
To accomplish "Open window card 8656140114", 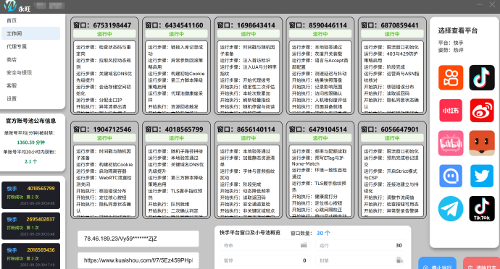I will click(x=249, y=170).
